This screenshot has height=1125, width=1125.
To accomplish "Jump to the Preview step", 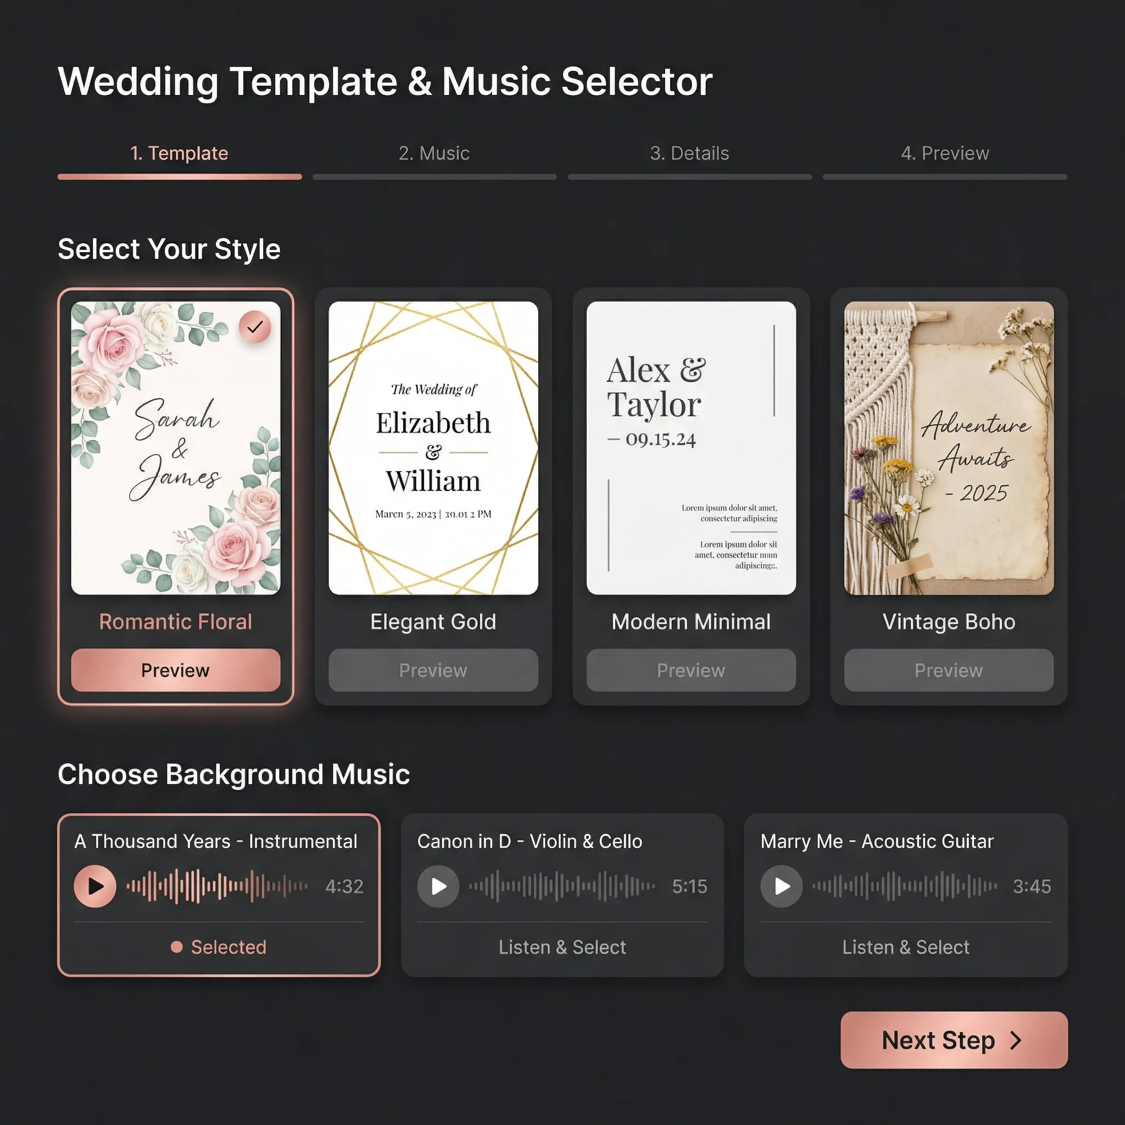I will (x=945, y=153).
